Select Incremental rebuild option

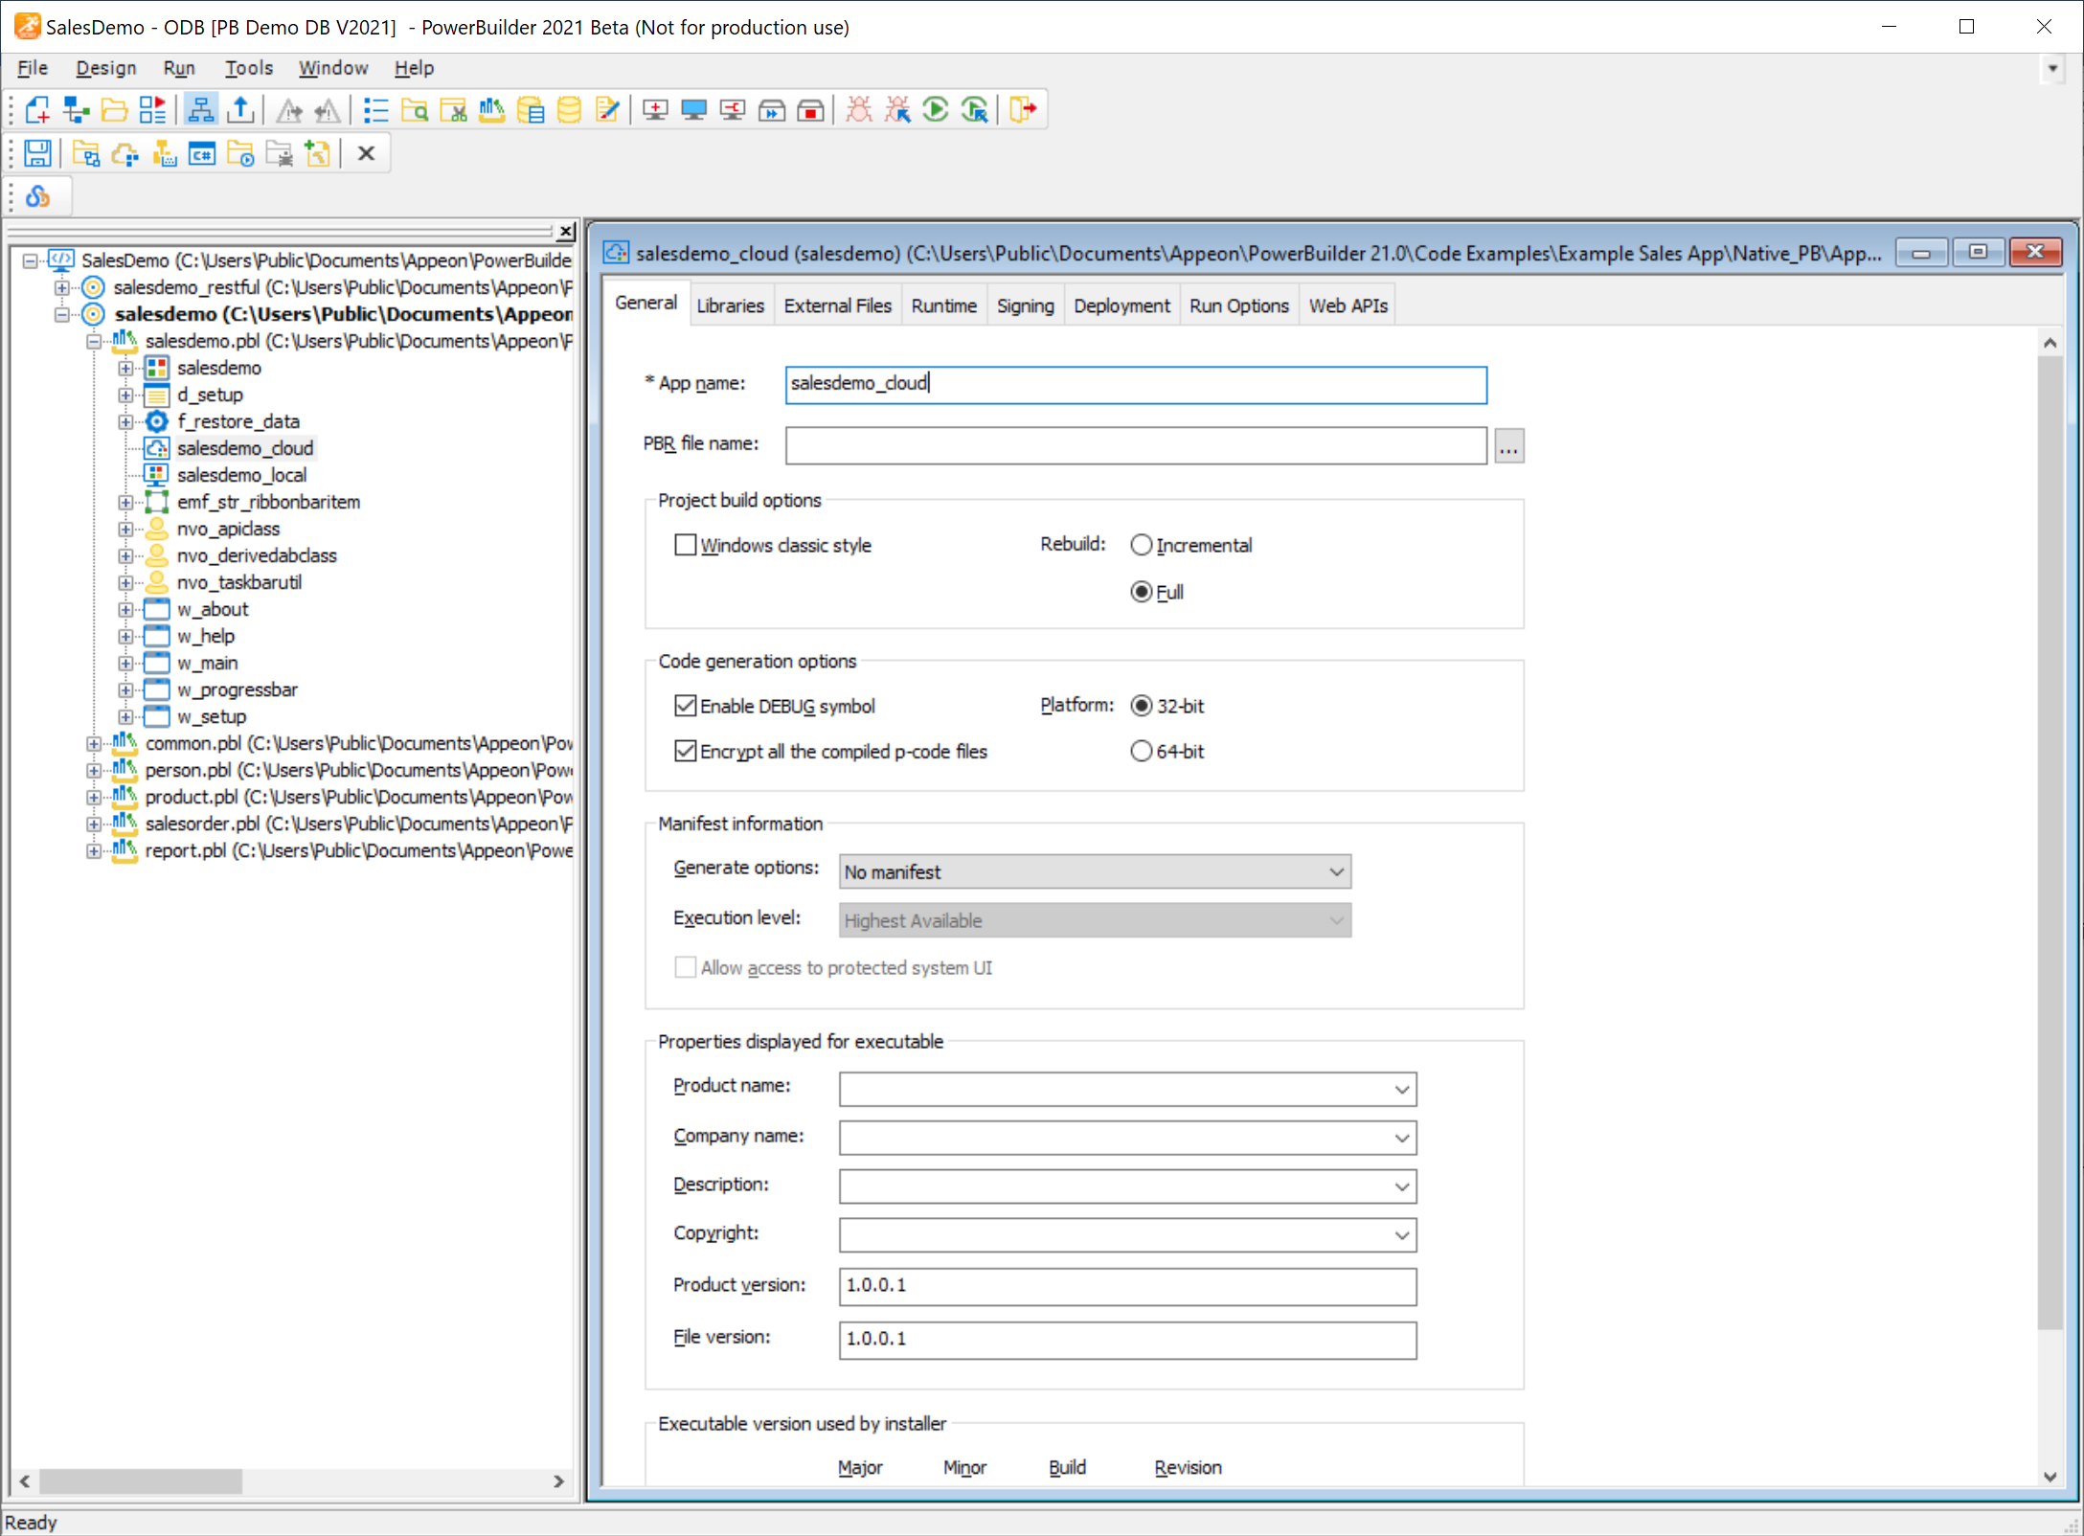point(1141,546)
